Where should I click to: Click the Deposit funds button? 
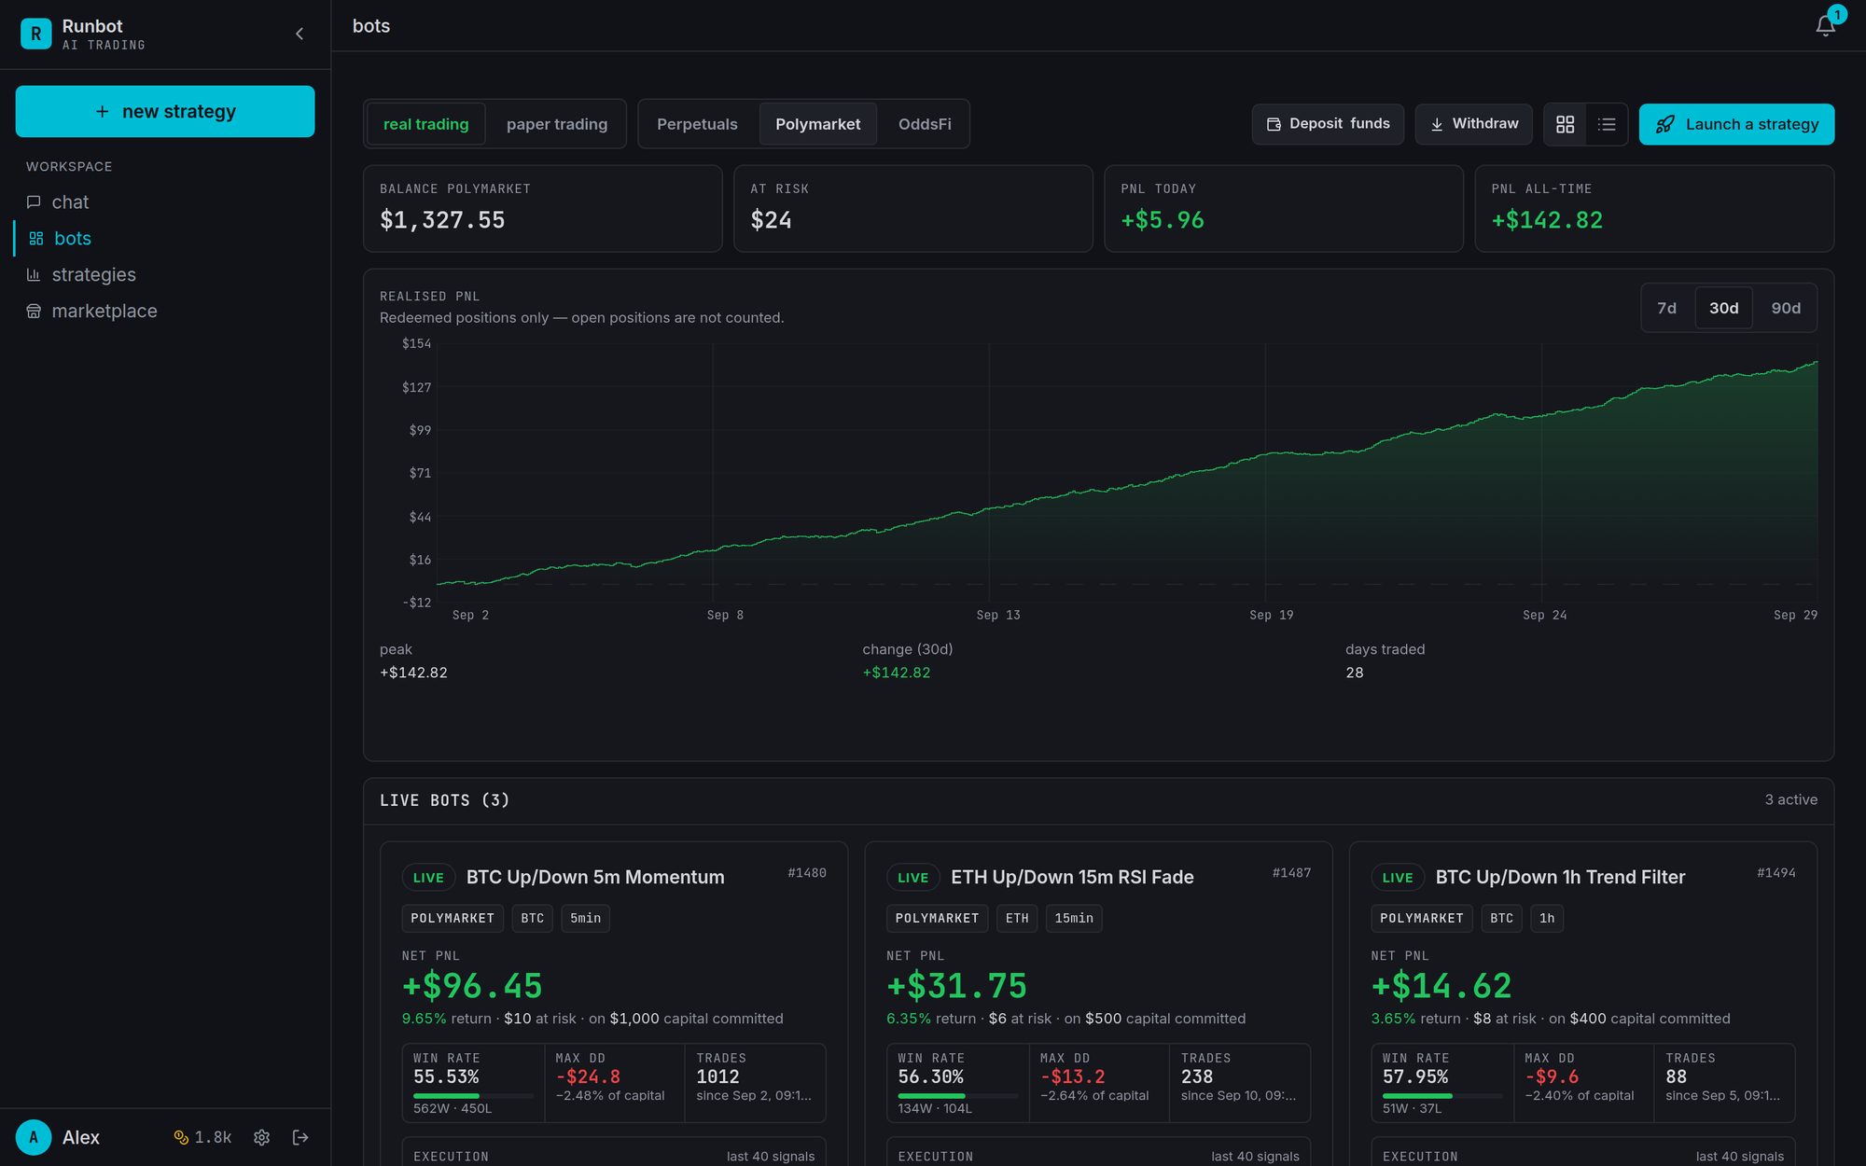tap(1328, 124)
